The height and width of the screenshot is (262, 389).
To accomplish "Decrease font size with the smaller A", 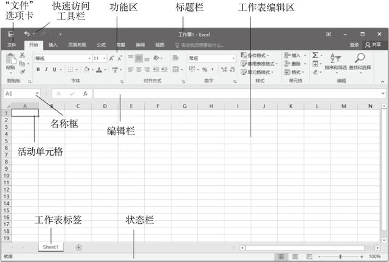I will coord(120,58).
